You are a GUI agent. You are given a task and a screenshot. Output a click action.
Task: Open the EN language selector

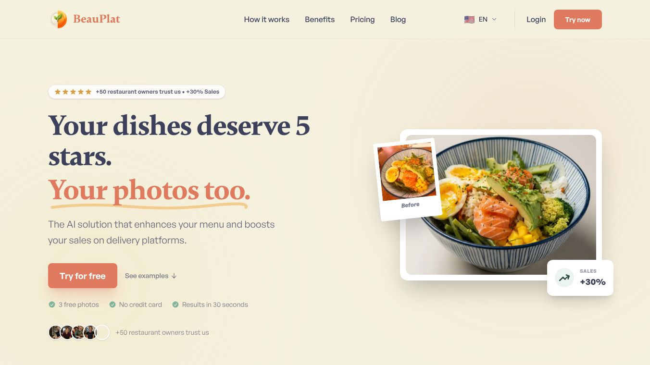click(481, 19)
